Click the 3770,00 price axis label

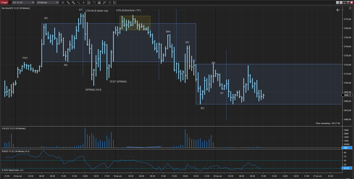(x=347, y=19)
